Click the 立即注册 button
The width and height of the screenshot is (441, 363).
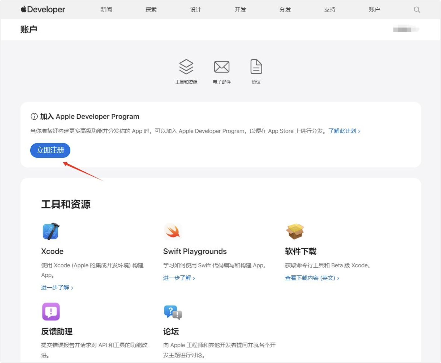(x=50, y=150)
